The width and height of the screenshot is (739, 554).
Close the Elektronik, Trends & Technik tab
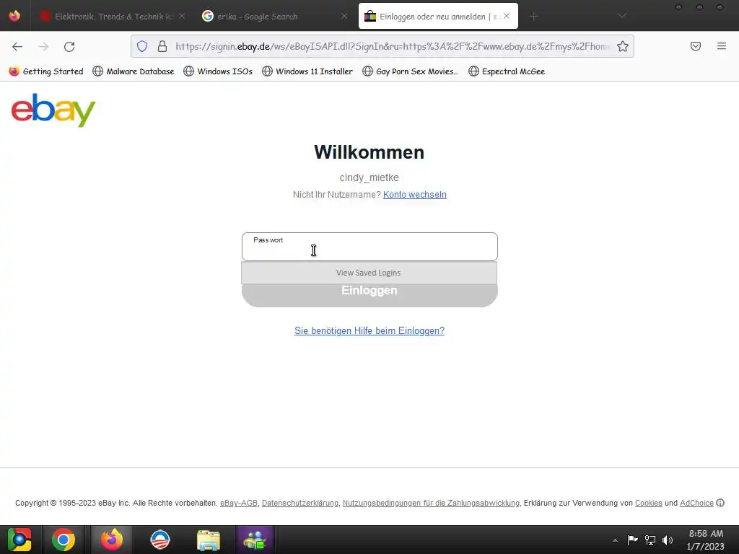point(182,16)
